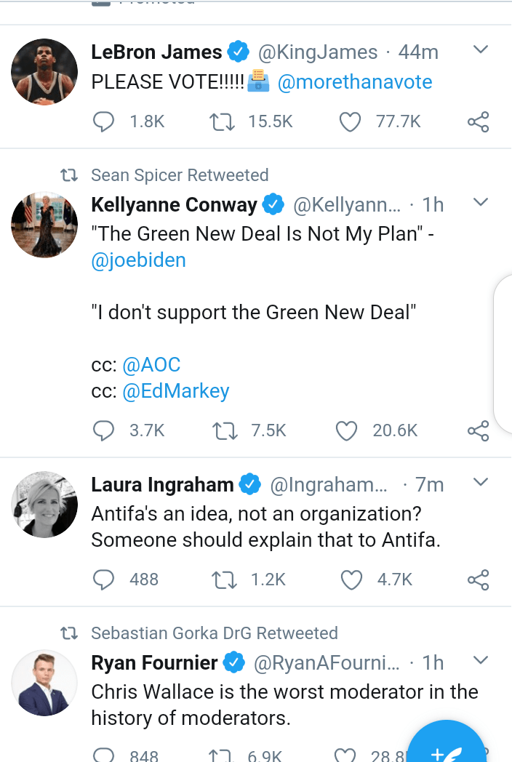This screenshot has height=762, width=512.
Task: Open the @AOC mention link
Action: tap(151, 364)
